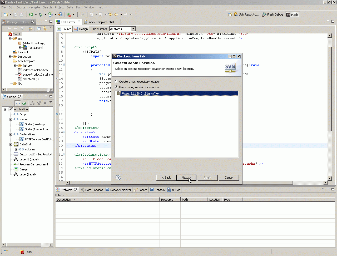The image size is (337, 256).
Task: Click Collapse All icon in Package Explorer
Action: point(39,28)
